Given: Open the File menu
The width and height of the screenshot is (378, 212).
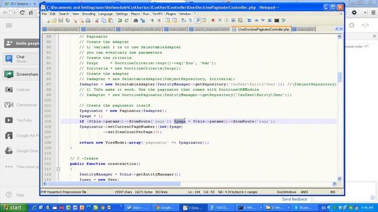Looking at the screenshot, I should click(44, 14).
